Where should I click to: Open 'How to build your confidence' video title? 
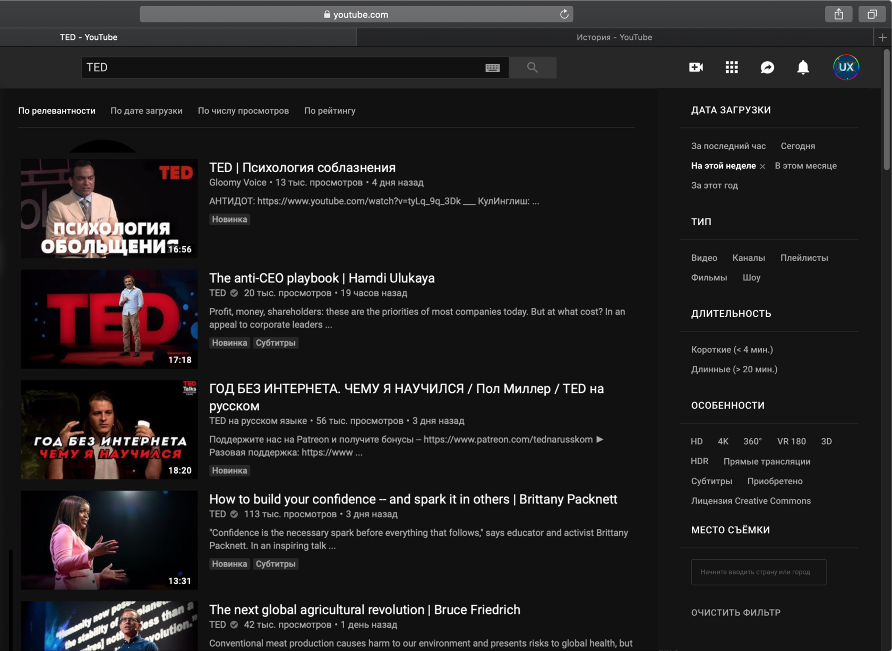(x=413, y=499)
